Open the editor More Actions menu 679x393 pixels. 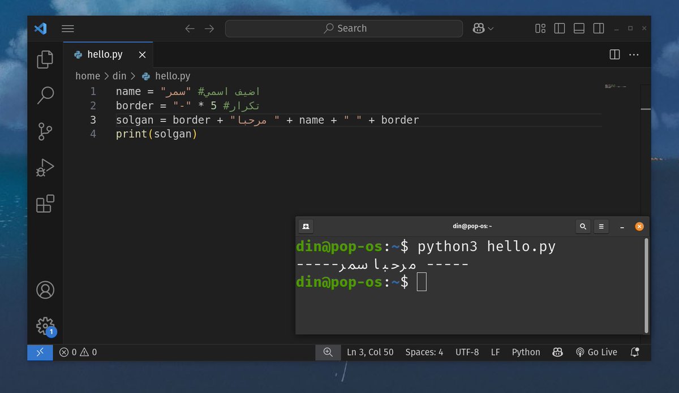coord(634,55)
